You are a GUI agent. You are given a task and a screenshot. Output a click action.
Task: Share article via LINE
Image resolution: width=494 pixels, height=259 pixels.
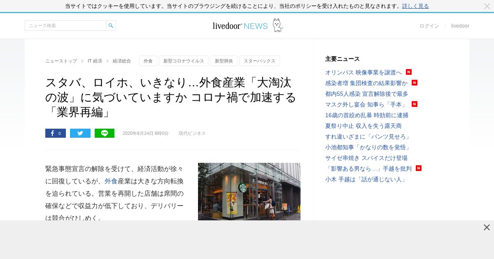[x=105, y=133]
